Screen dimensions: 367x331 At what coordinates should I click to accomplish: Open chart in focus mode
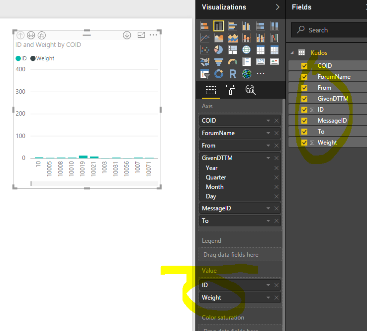click(141, 35)
